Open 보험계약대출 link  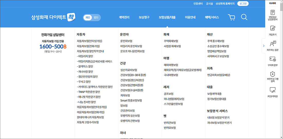tap(214, 94)
